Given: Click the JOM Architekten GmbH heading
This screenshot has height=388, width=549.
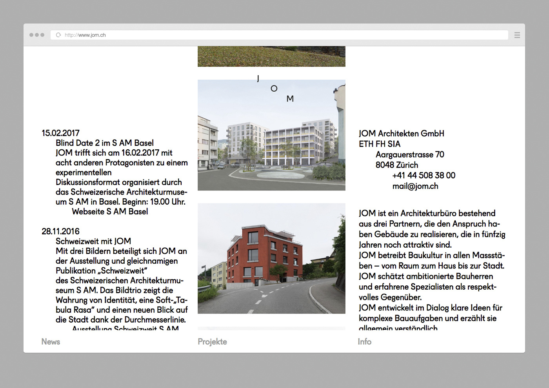Looking at the screenshot, I should pyautogui.click(x=402, y=134).
